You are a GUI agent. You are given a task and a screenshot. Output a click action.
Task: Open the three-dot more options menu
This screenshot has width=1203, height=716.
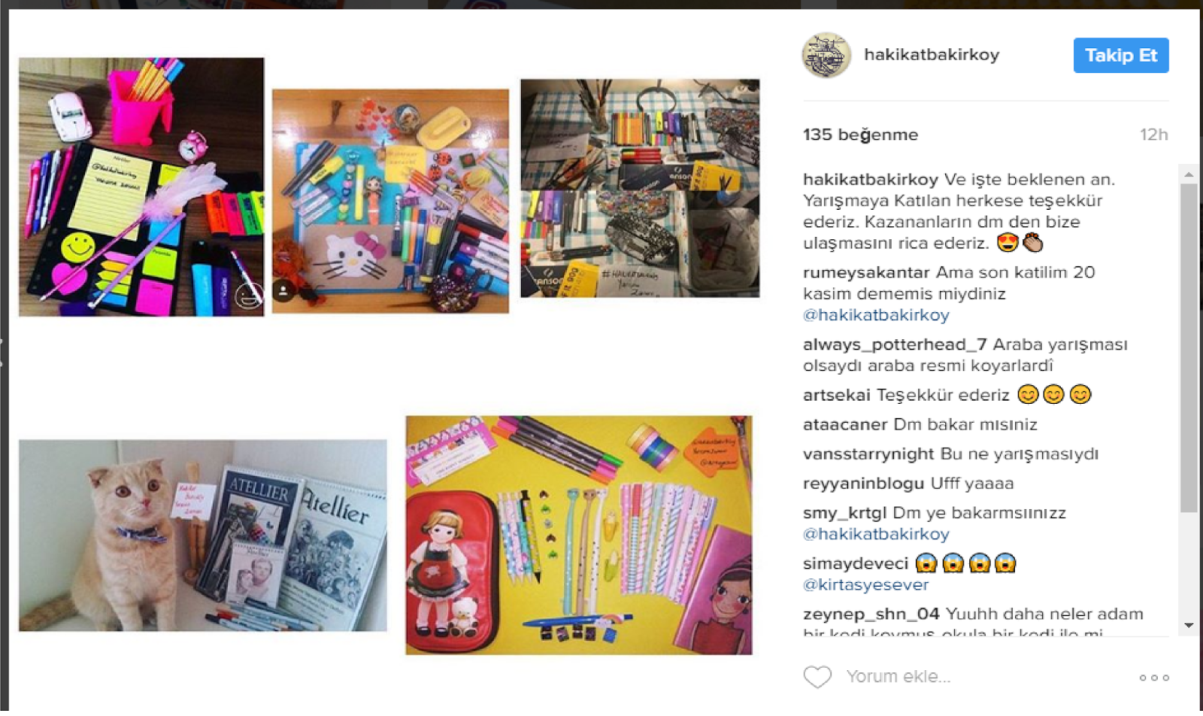[x=1154, y=678]
